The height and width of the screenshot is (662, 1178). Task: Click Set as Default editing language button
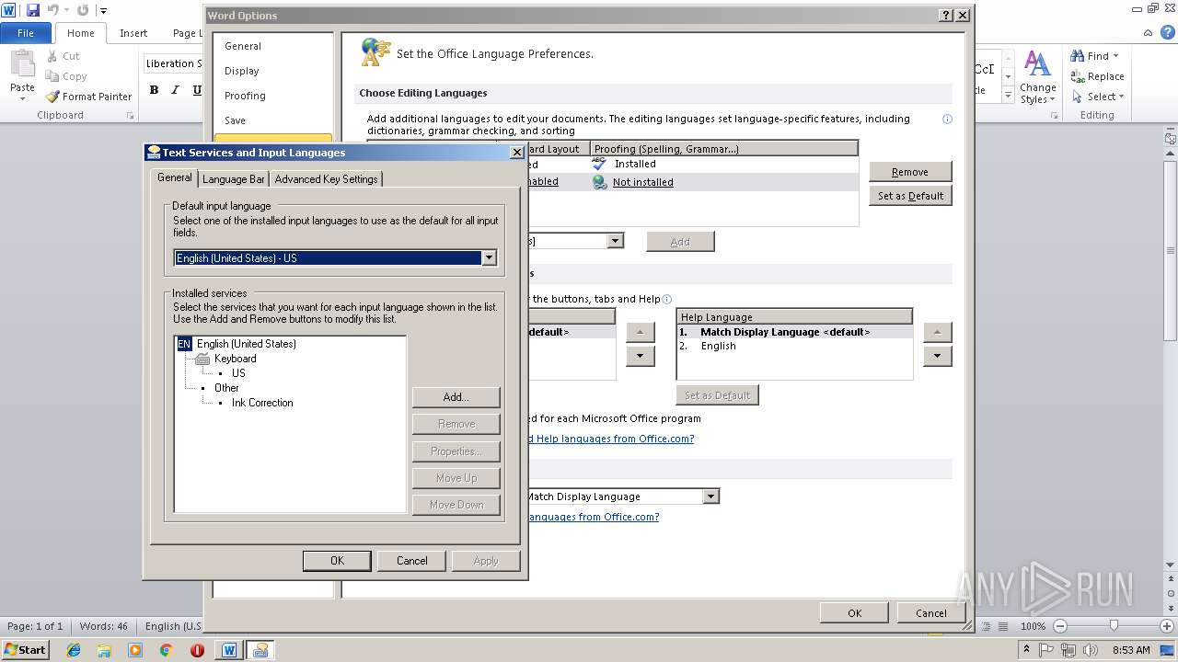click(x=910, y=196)
